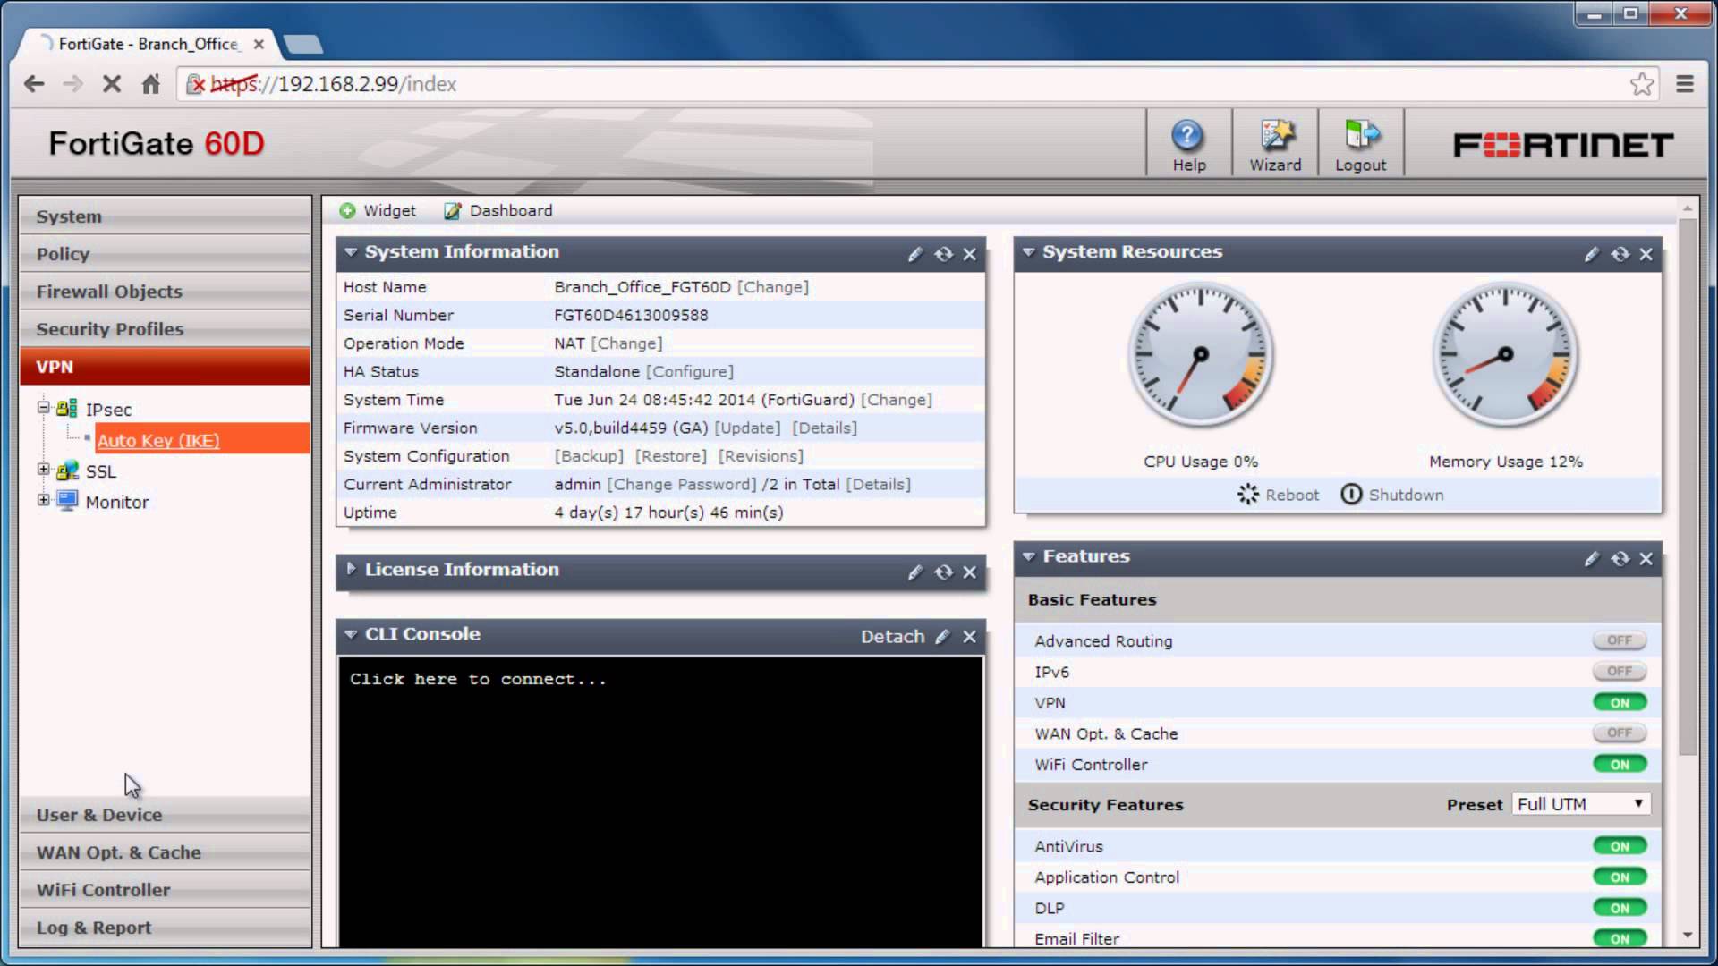The width and height of the screenshot is (1718, 966).
Task: Stop page loading with the X icon
Action: [x=111, y=84]
